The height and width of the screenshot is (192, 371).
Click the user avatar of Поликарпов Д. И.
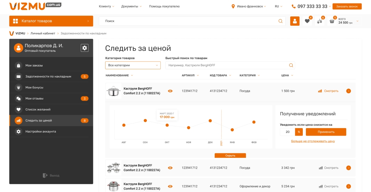pos(18,48)
